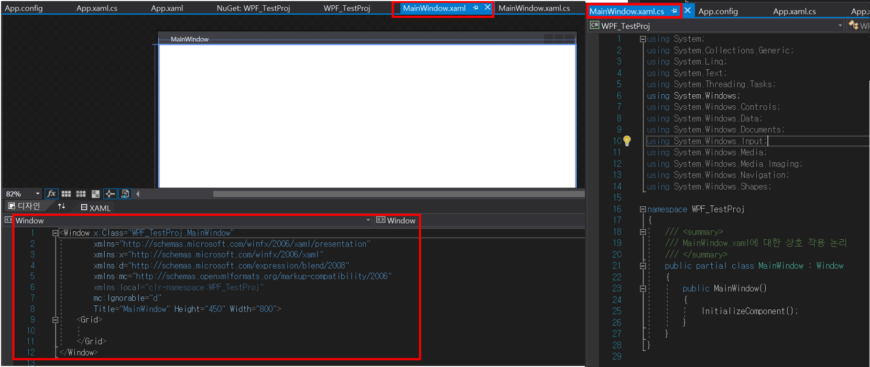Click 'using System.Collections.Generic;' line

click(x=720, y=50)
